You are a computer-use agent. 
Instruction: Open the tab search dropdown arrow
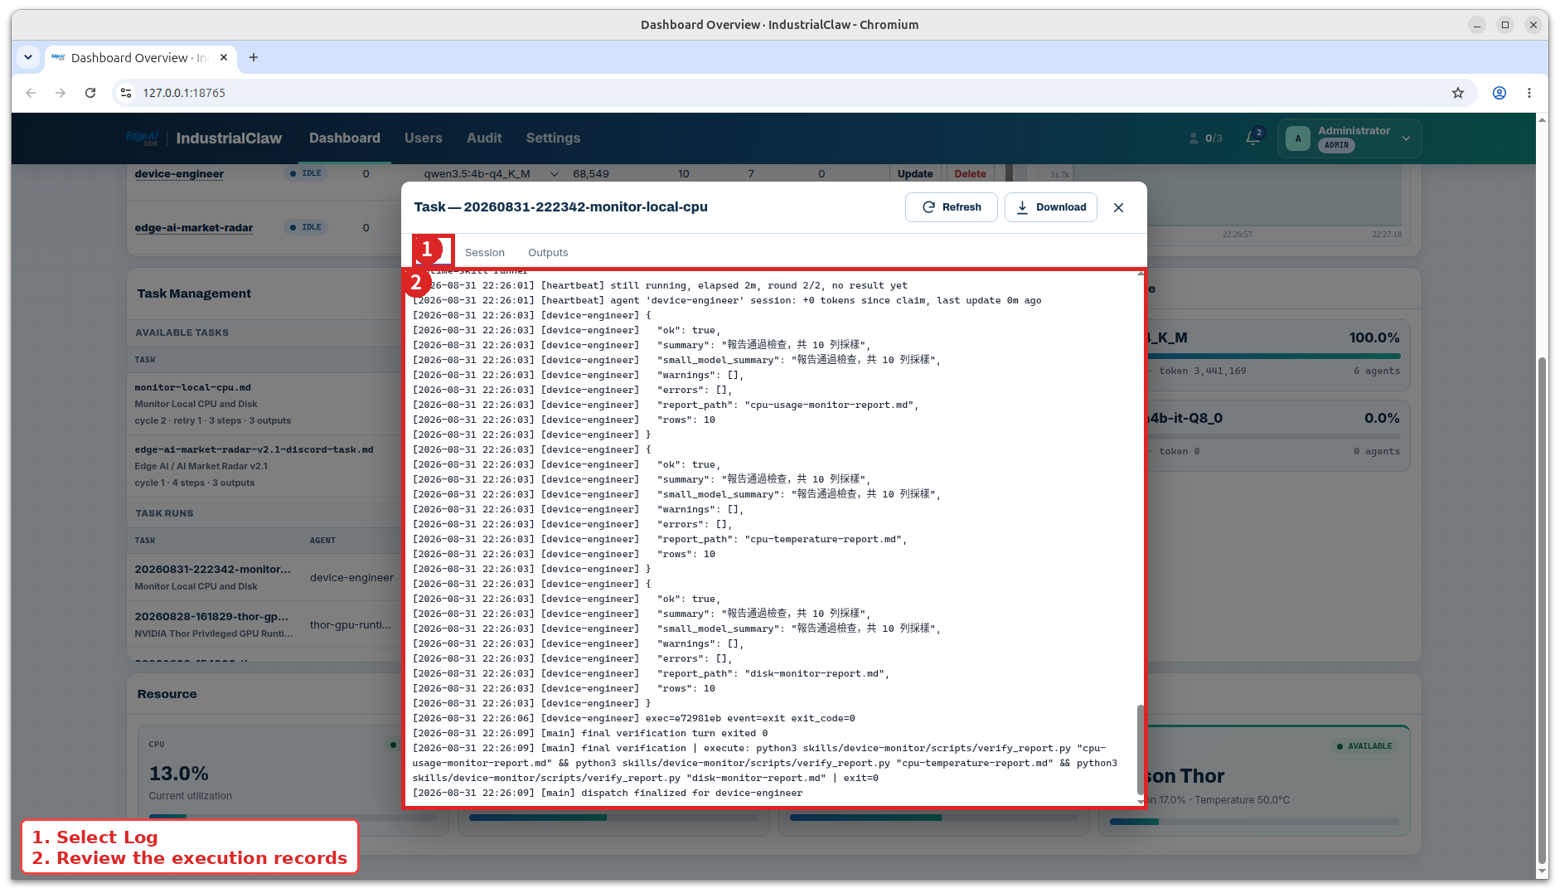click(x=28, y=57)
